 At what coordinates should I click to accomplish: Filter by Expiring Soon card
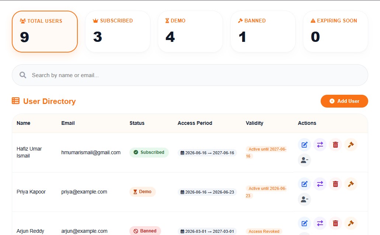point(336,32)
